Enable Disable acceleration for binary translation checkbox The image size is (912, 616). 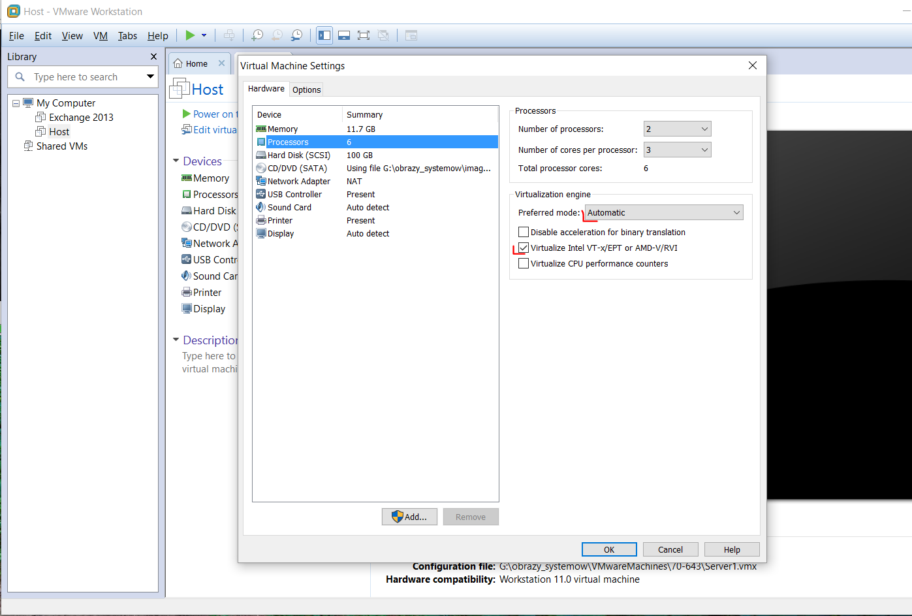click(524, 232)
